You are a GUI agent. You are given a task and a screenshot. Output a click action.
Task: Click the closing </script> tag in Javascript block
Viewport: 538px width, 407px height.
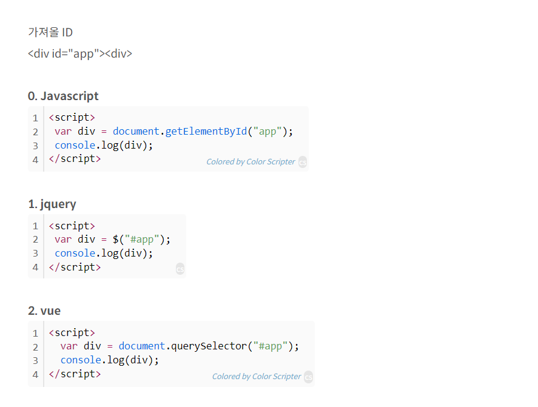[75, 159]
